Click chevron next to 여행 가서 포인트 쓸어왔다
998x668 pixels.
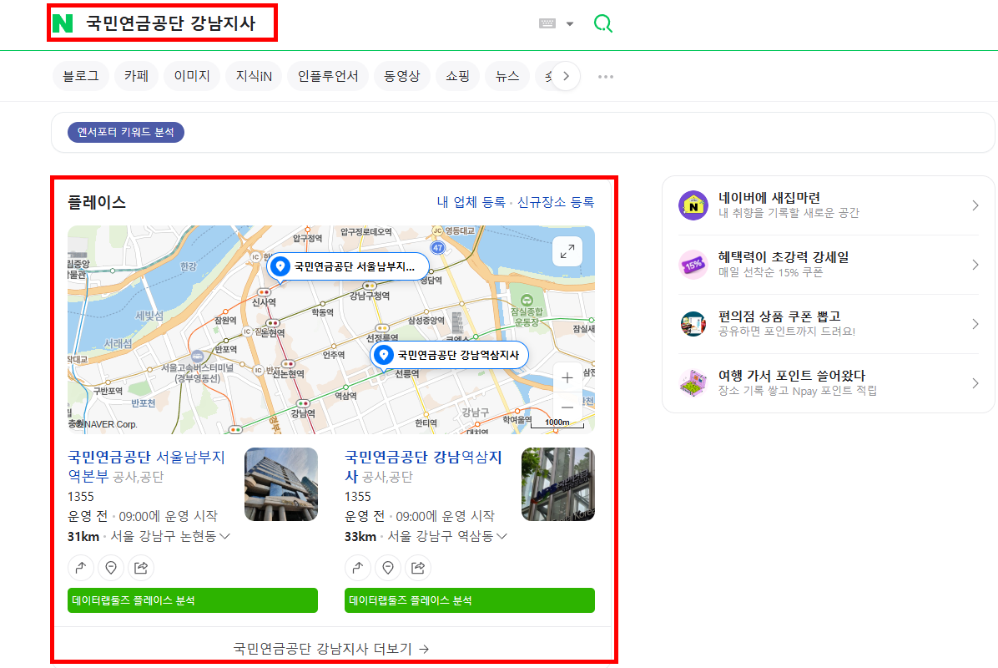(x=975, y=382)
